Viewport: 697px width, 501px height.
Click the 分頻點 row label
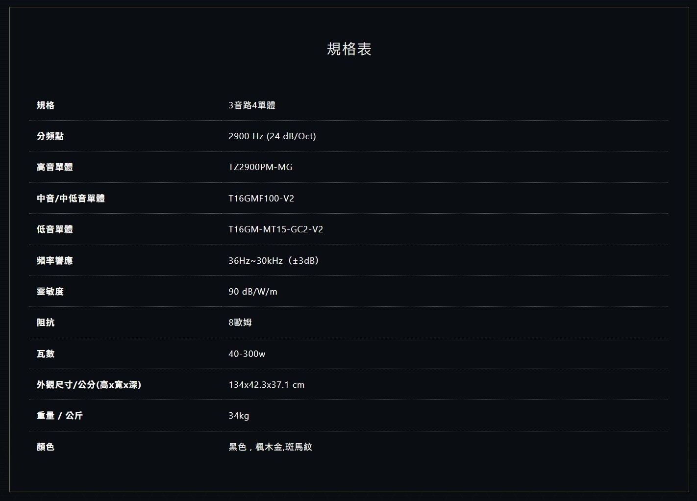pos(50,136)
